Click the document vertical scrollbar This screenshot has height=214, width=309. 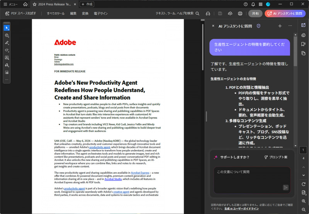pyautogui.click(x=203, y=47)
